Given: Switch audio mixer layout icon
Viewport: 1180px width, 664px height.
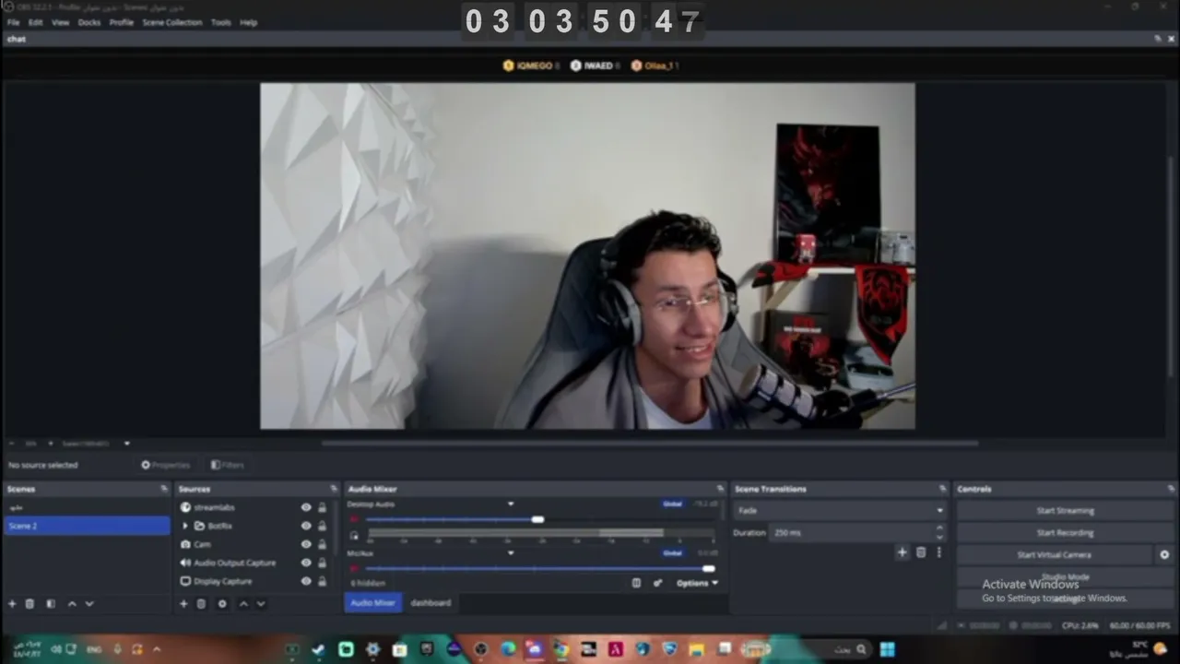Looking at the screenshot, I should point(636,583).
